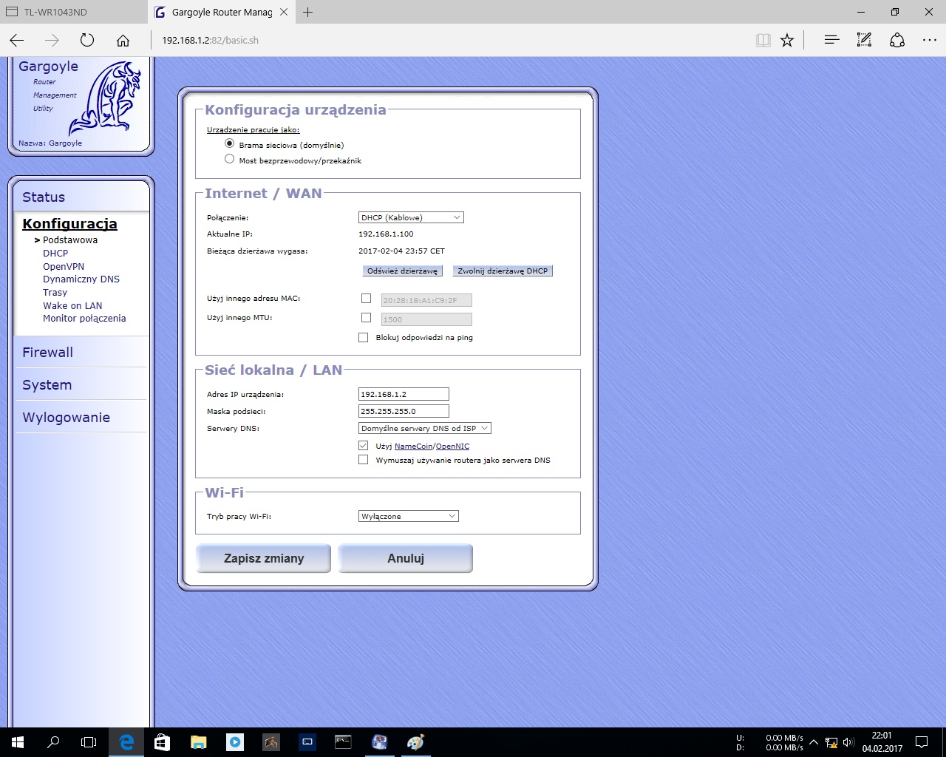Viewport: 946px width, 757px height.
Task: Open the Edge More (…) menu
Action: tap(930, 40)
